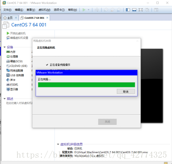This screenshot has width=172, height=164.
Task: Close the 克隆虚拟机向导 wizard window
Action: point(137,41)
